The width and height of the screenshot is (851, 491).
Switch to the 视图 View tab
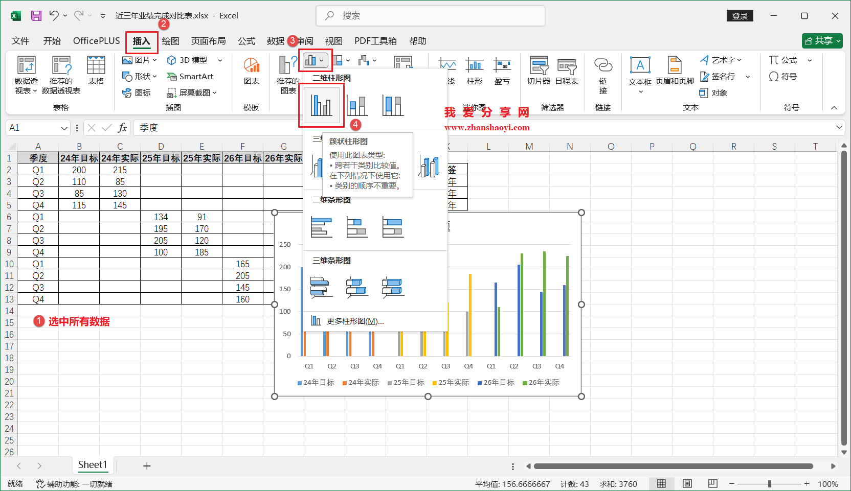(333, 41)
